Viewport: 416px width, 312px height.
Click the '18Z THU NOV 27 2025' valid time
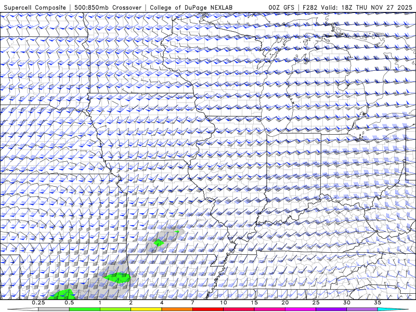click(377, 7)
